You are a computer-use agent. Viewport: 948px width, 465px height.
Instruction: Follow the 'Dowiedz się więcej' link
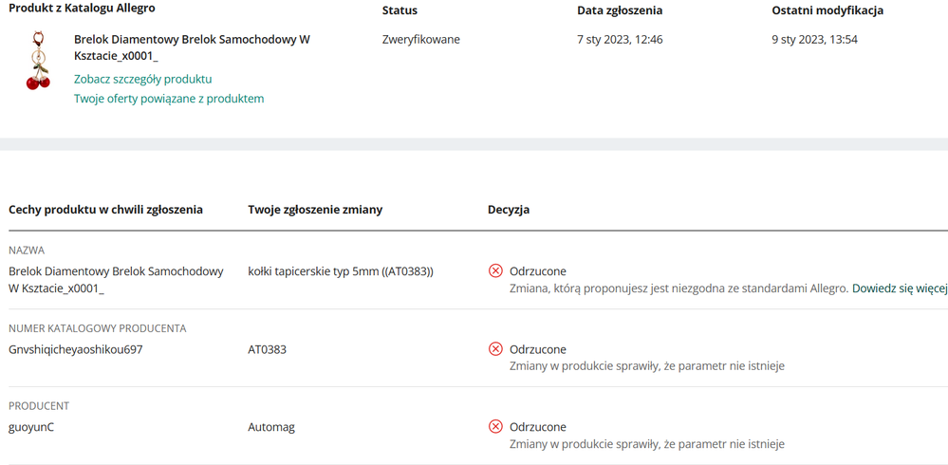899,288
